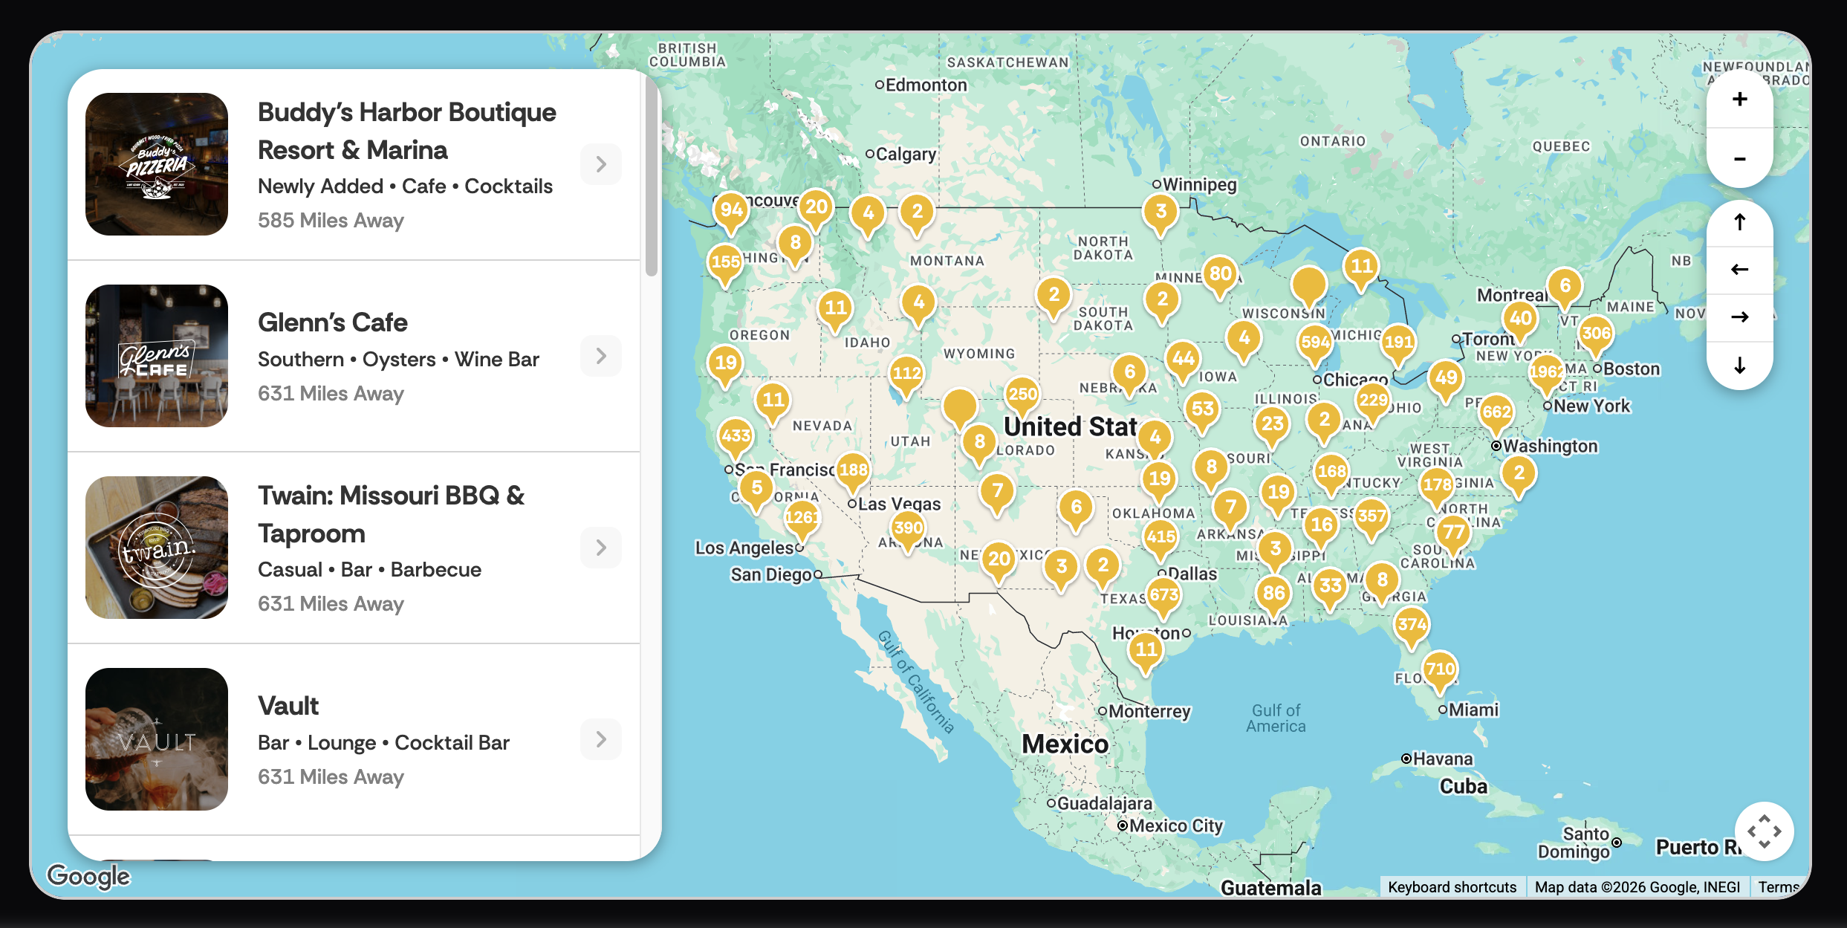This screenshot has height=928, width=1847.
Task: Click the Vault thumbnail image
Action: coord(157,739)
